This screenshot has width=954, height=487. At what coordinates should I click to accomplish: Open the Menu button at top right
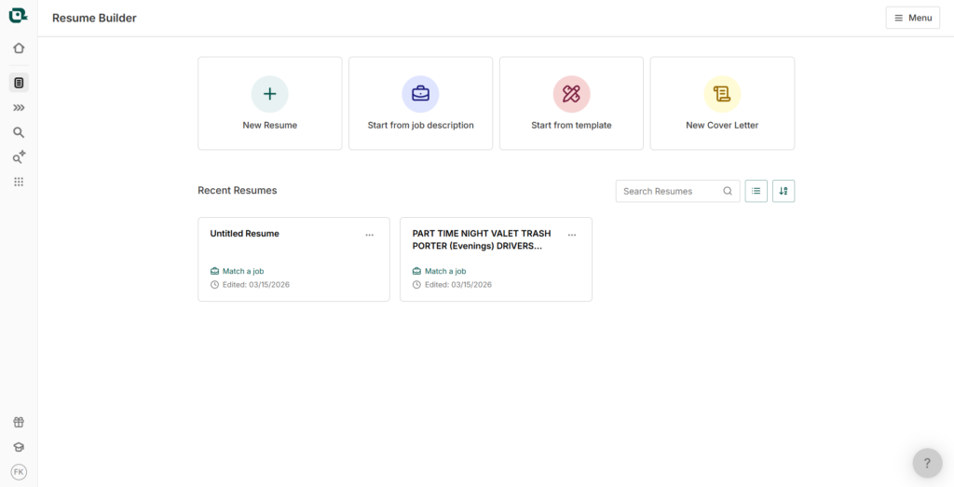click(x=913, y=18)
